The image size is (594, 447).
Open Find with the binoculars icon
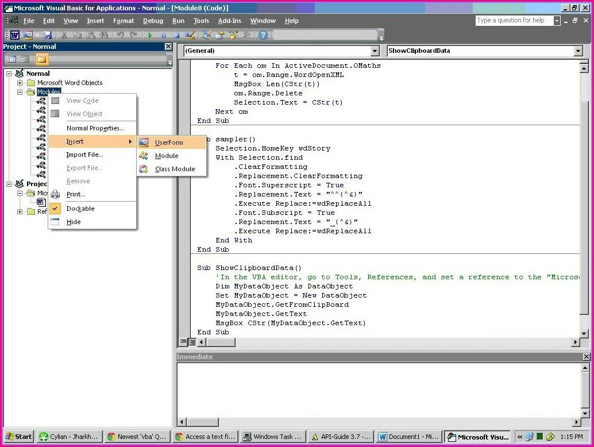pyautogui.click(x=104, y=35)
